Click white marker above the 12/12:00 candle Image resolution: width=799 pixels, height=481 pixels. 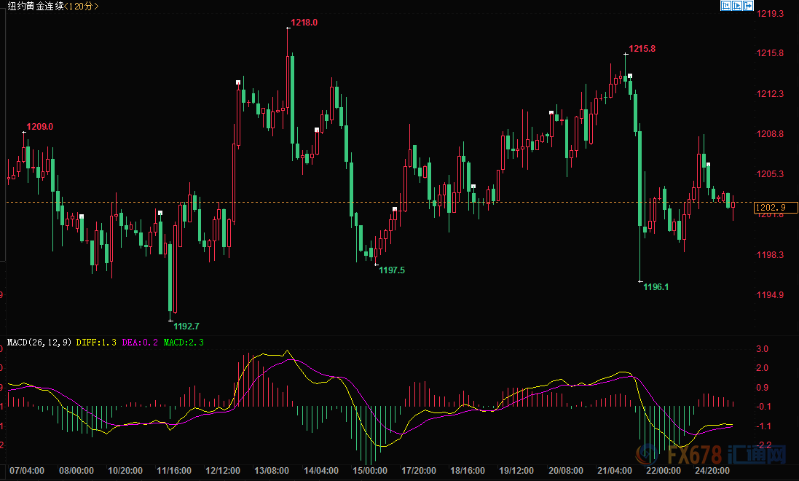pyautogui.click(x=238, y=83)
